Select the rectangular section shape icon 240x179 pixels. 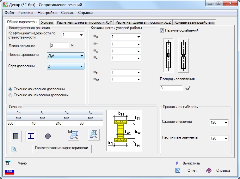coord(16,136)
